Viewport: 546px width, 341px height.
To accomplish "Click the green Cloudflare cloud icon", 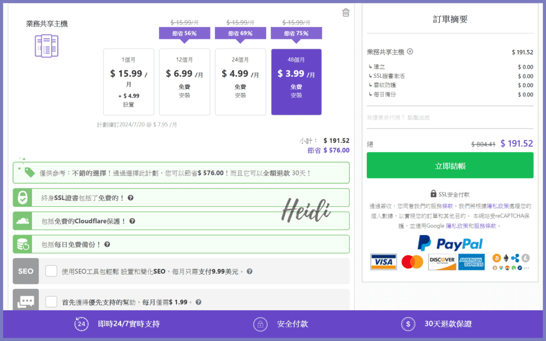I will 22,221.
